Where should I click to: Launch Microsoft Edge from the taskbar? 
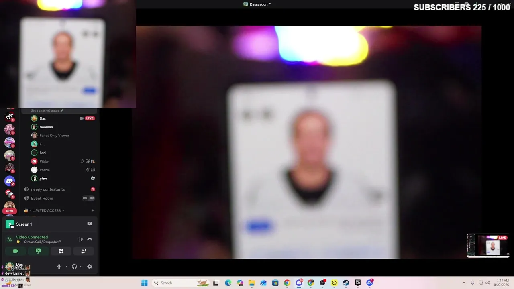point(228,283)
